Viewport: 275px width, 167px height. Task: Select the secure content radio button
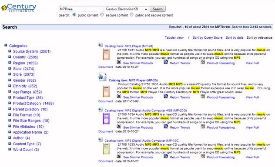click(102, 15)
